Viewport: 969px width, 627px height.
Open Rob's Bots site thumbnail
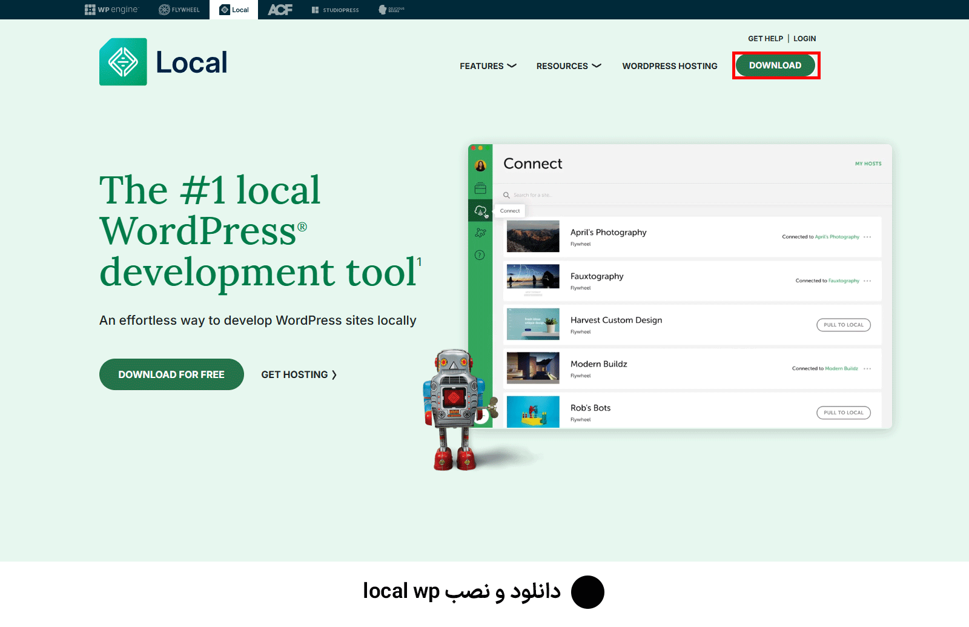pyautogui.click(x=533, y=411)
